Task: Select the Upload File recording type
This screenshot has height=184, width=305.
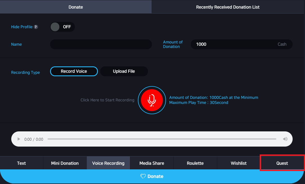Action: tap(124, 71)
